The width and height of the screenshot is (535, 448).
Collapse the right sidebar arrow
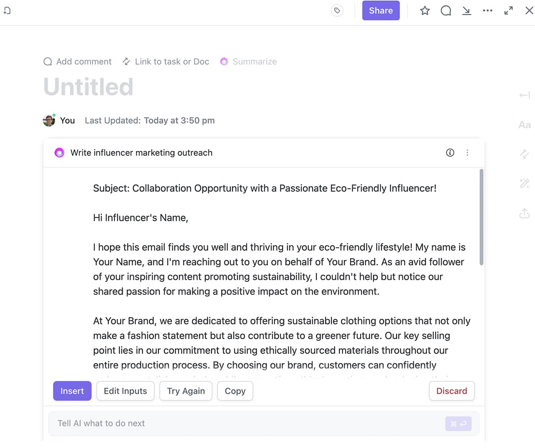[525, 95]
